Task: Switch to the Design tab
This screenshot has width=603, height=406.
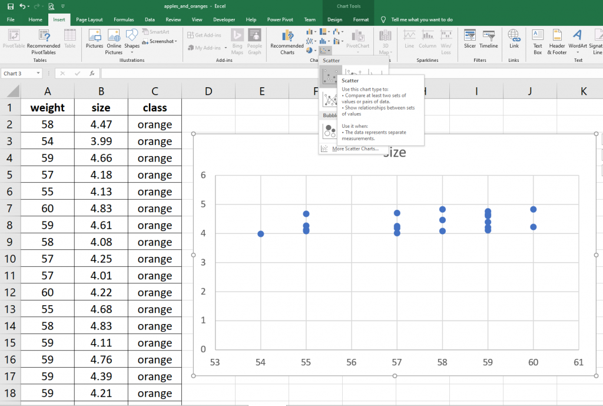Action: pyautogui.click(x=334, y=19)
